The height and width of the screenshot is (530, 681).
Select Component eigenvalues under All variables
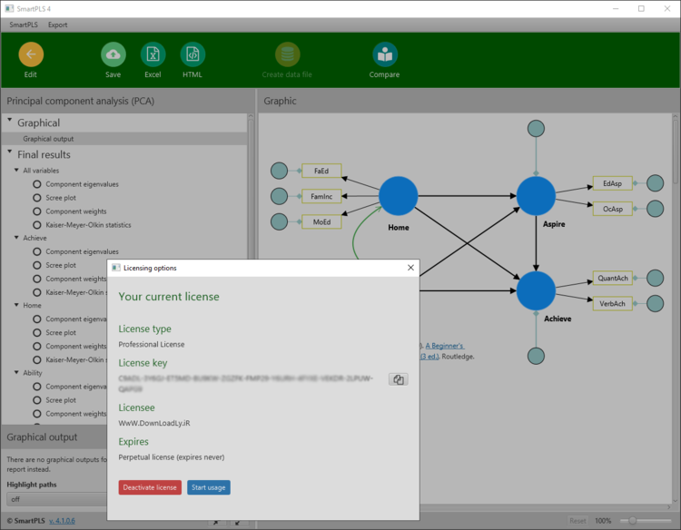[82, 184]
